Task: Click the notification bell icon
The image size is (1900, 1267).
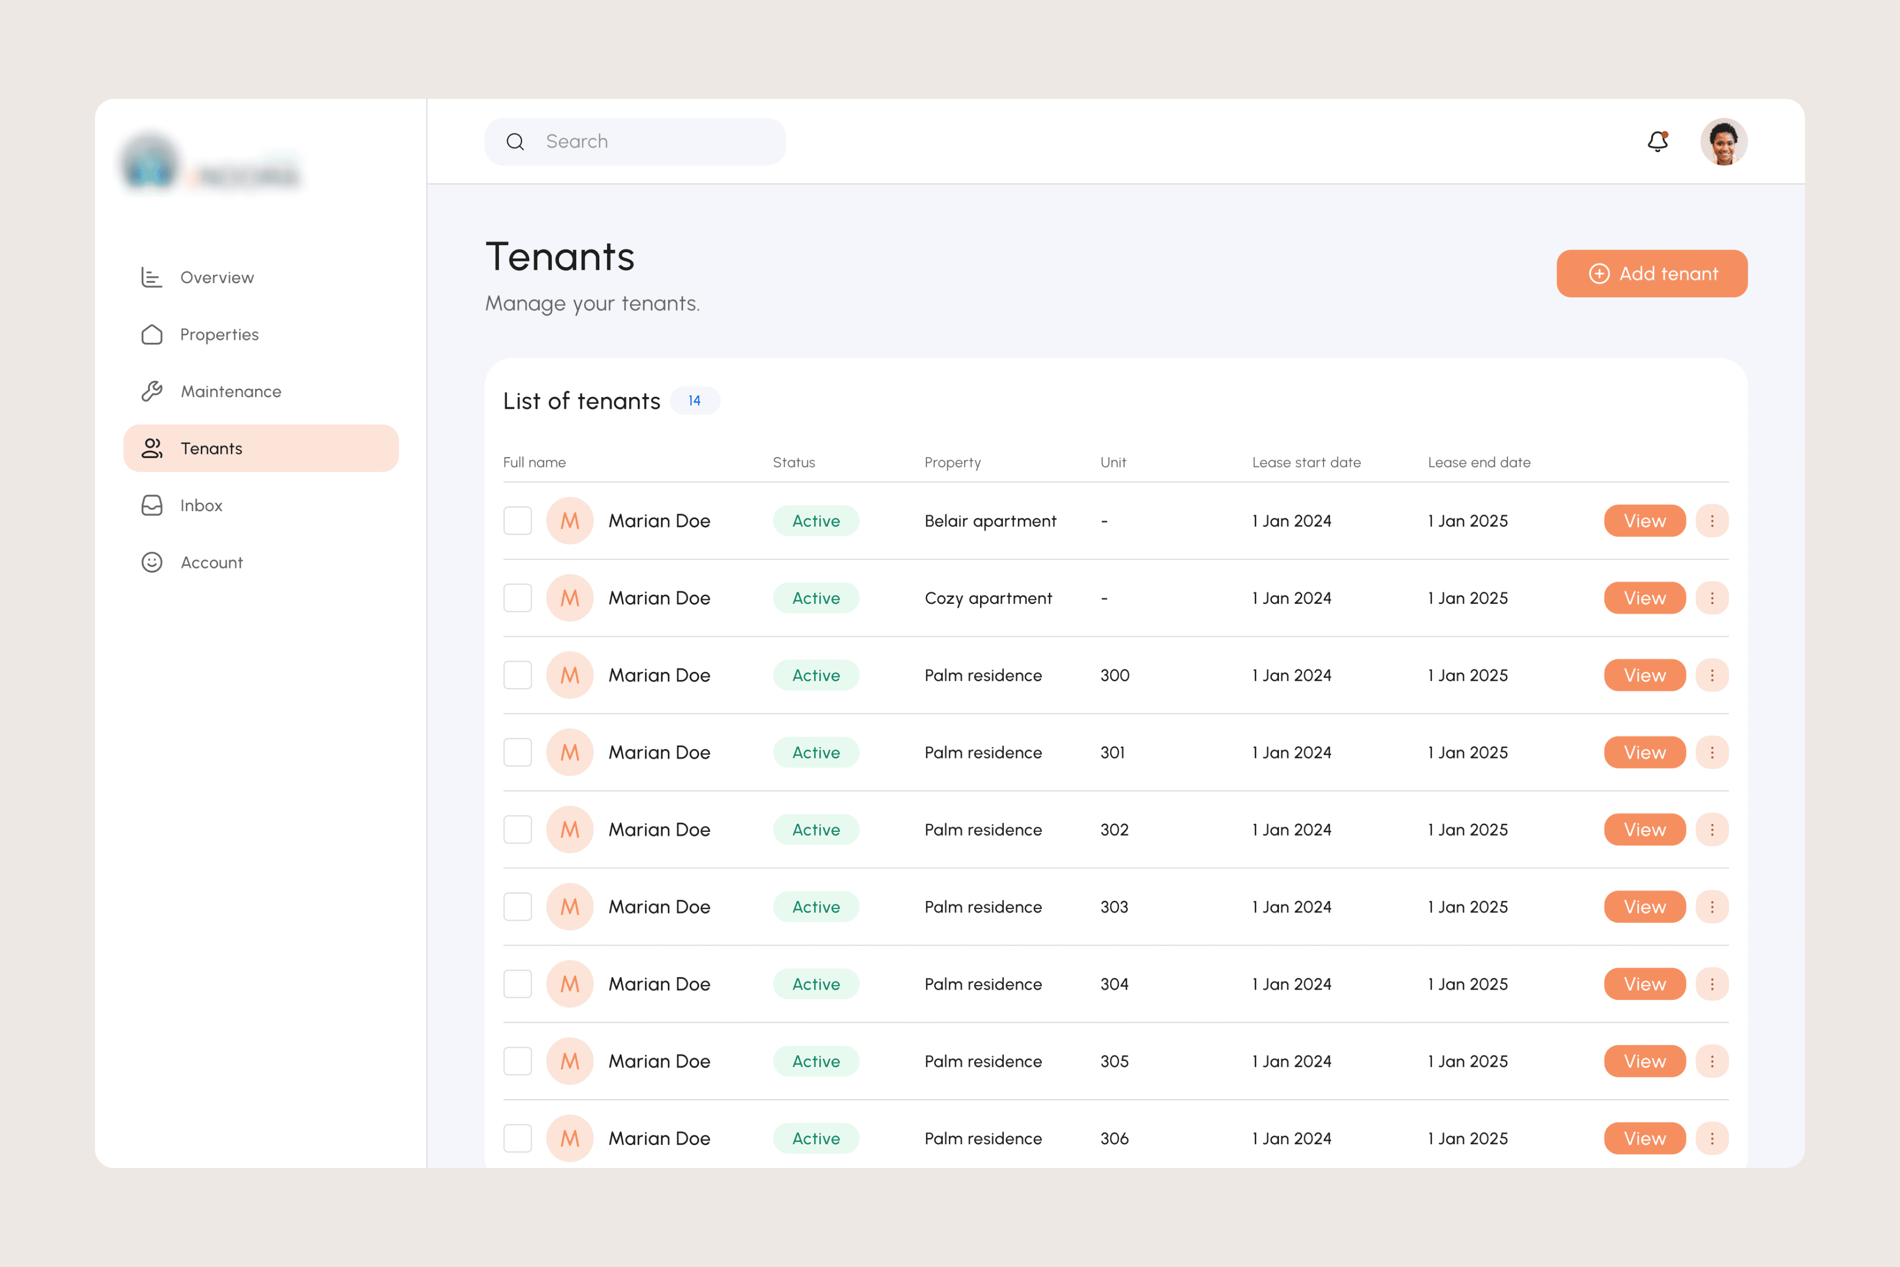Action: pos(1657,141)
